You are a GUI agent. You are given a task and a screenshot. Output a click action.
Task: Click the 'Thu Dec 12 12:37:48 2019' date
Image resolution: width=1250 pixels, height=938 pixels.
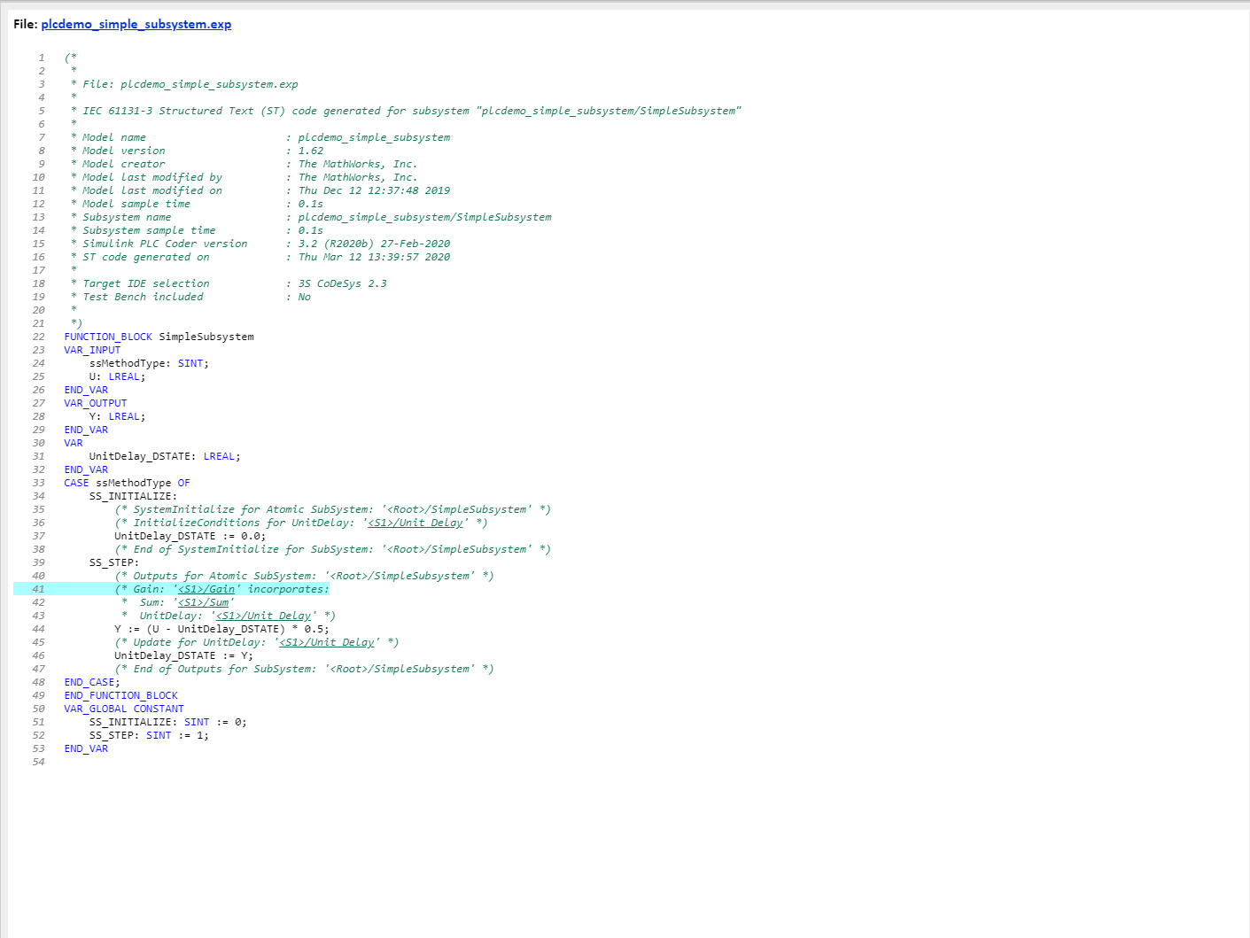[374, 190]
